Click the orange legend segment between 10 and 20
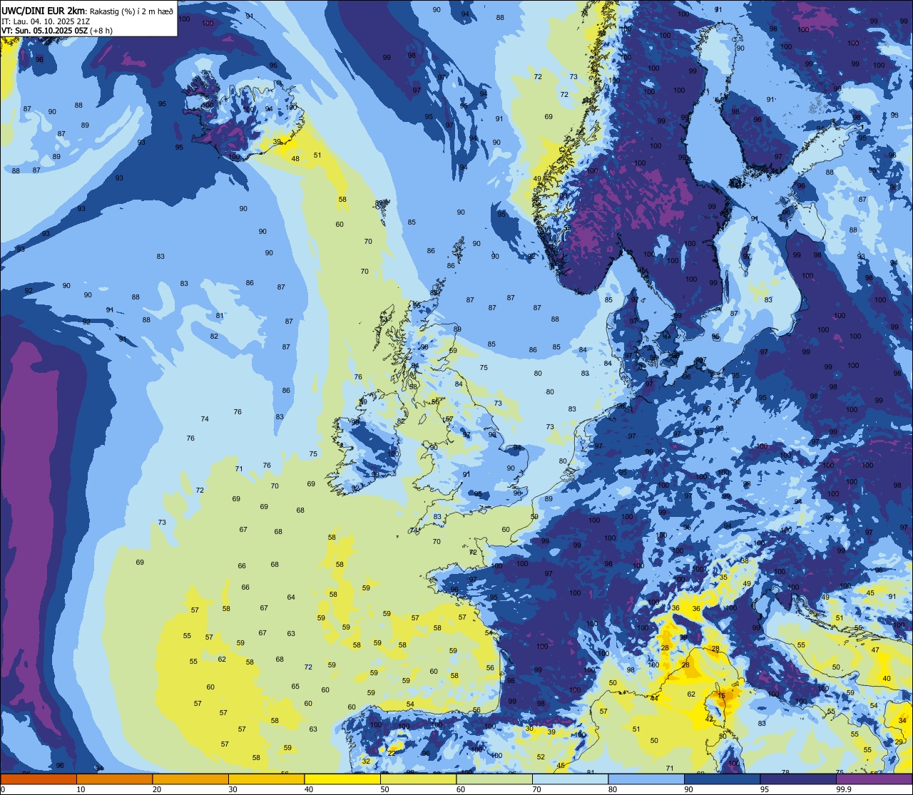This screenshot has width=913, height=795. pos(114,779)
